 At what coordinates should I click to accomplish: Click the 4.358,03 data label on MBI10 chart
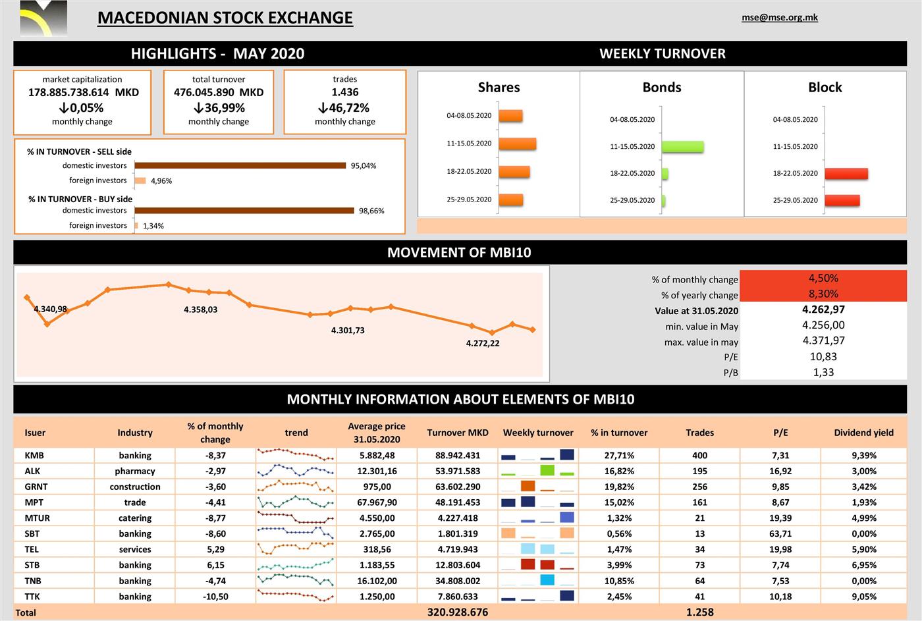tap(200, 310)
